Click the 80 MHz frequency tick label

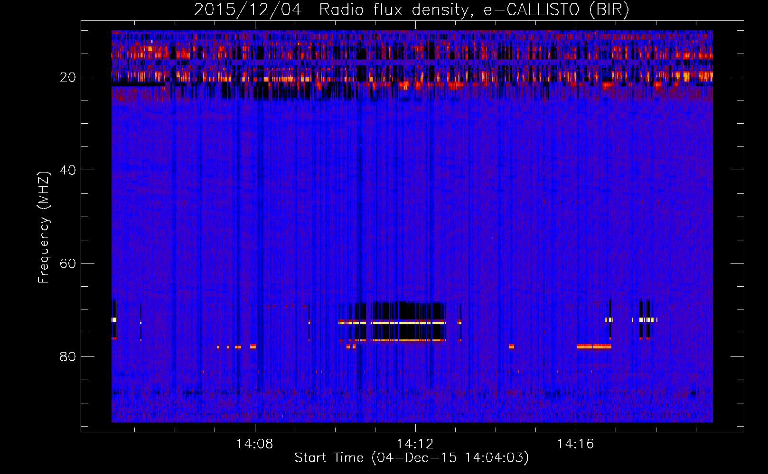(68, 356)
